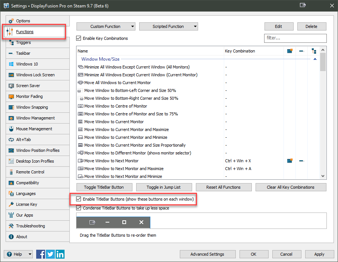The image size is (338, 262).
Task: Click the Window Snapping sidebar icon
Action: tap(11, 107)
